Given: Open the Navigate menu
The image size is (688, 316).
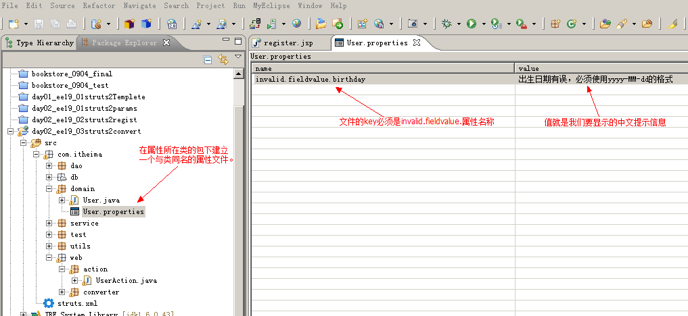Looking at the screenshot, I should click(x=139, y=5).
